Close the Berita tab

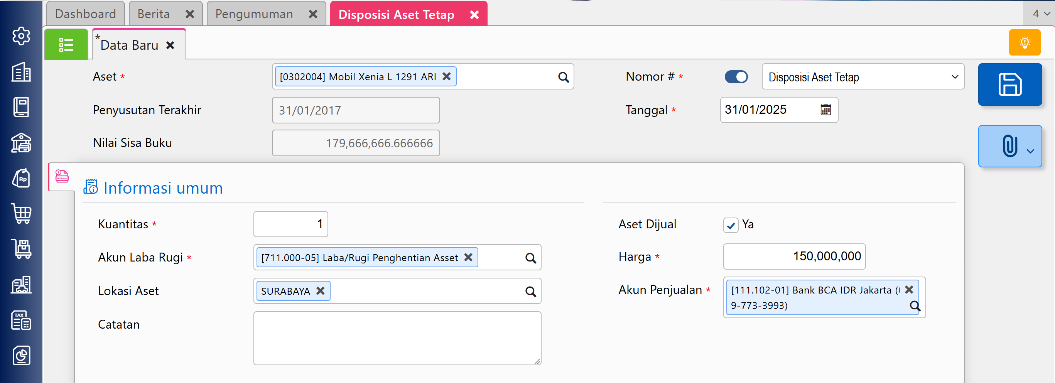click(190, 14)
